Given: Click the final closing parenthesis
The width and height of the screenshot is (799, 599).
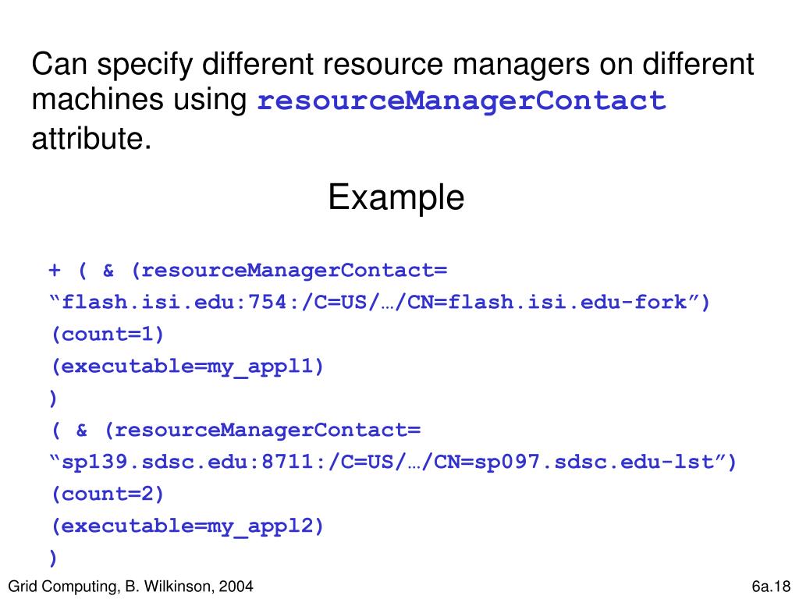Looking at the screenshot, I should [53, 558].
